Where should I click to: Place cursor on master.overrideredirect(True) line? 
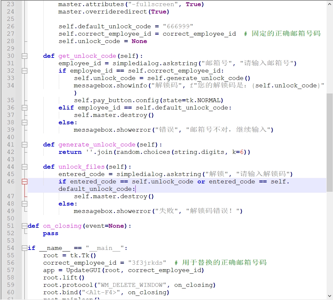113,12
